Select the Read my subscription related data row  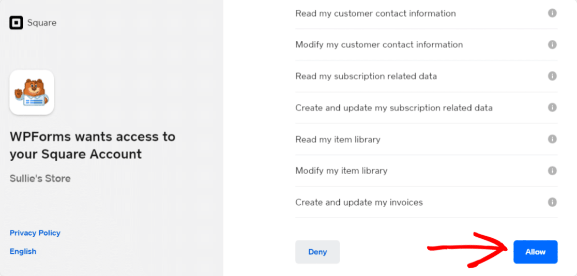click(x=427, y=76)
